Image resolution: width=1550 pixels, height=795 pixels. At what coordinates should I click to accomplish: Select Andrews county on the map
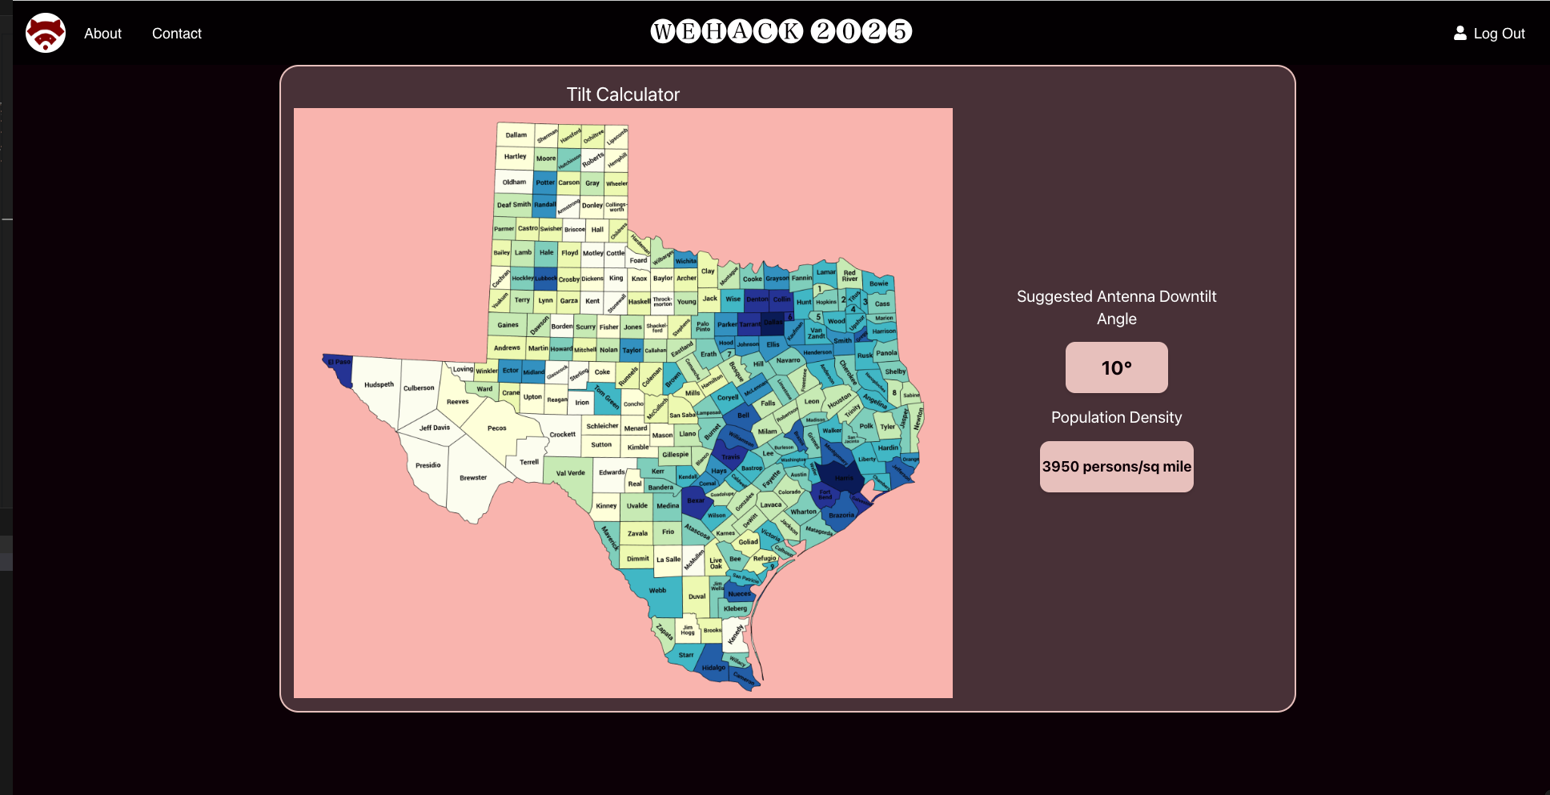click(507, 348)
